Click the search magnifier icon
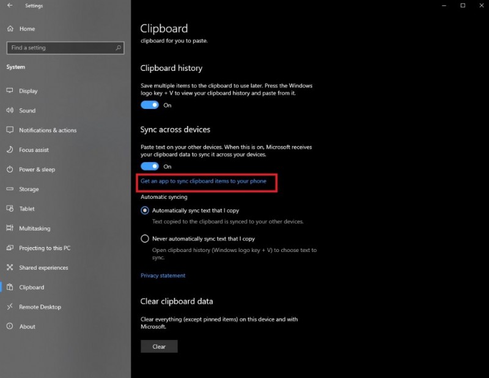The width and height of the screenshot is (489, 378). [119, 47]
